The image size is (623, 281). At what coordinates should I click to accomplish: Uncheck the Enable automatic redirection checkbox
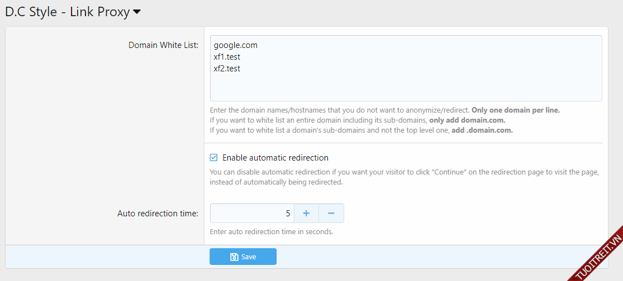click(213, 158)
